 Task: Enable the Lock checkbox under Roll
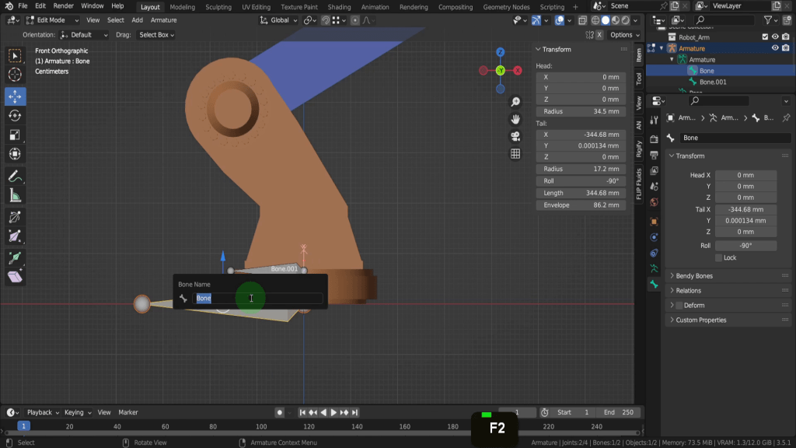(719, 257)
